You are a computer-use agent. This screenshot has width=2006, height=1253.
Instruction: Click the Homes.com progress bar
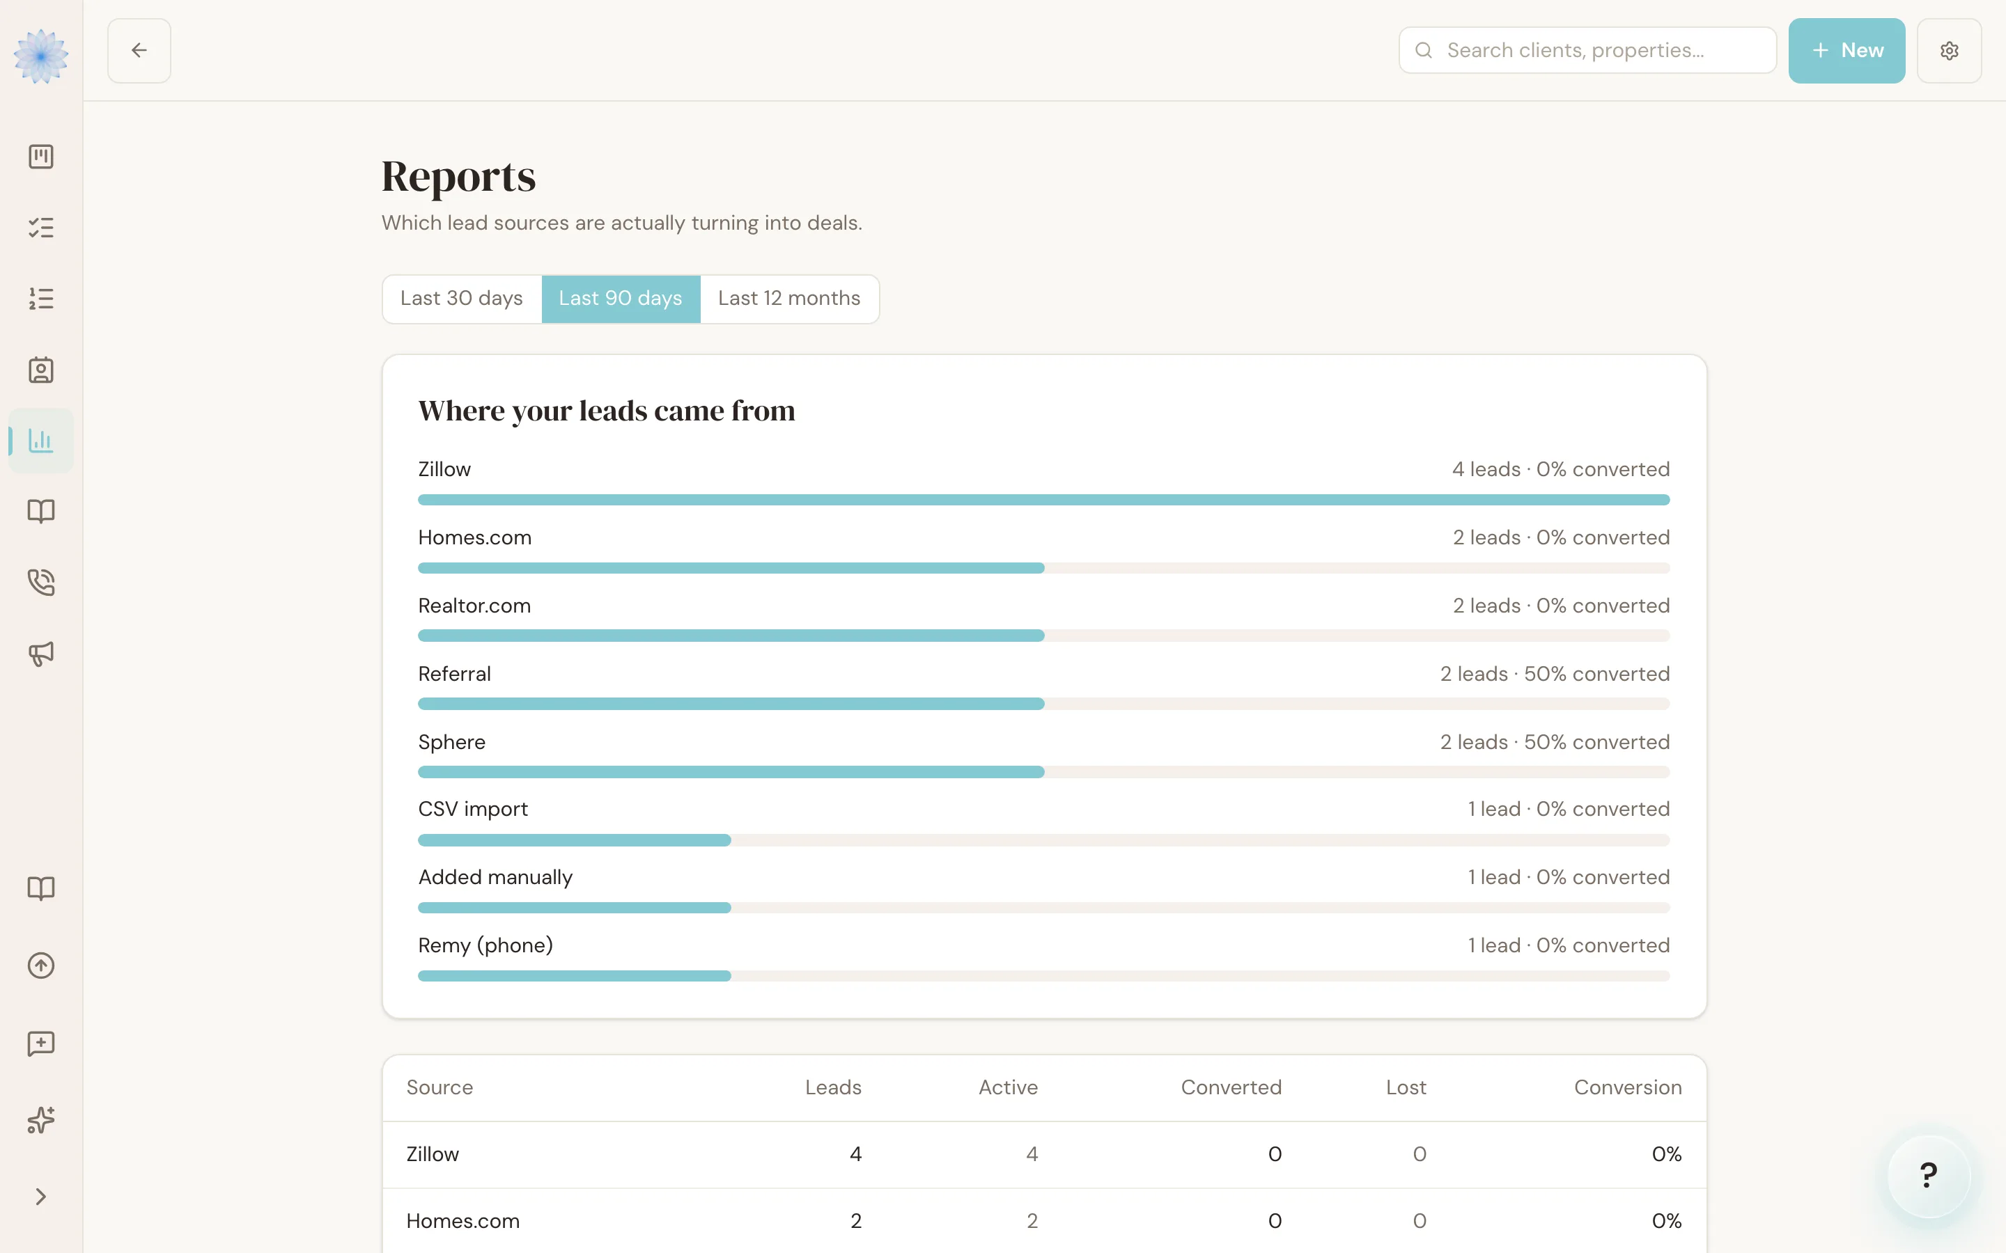(1043, 567)
